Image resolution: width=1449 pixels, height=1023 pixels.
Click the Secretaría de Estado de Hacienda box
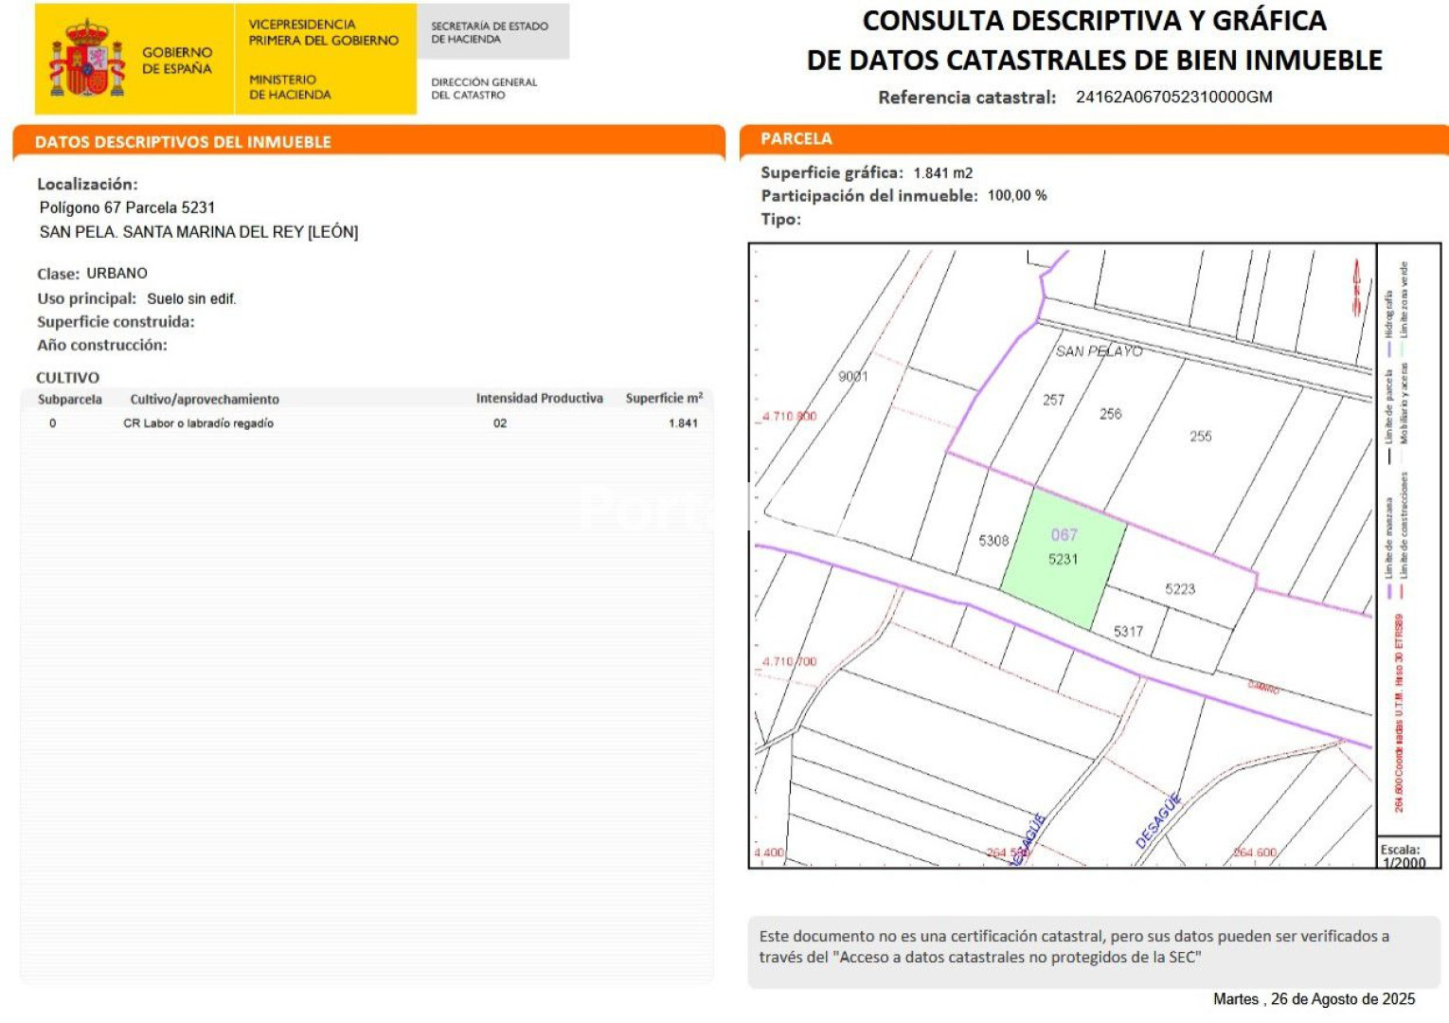(x=490, y=32)
